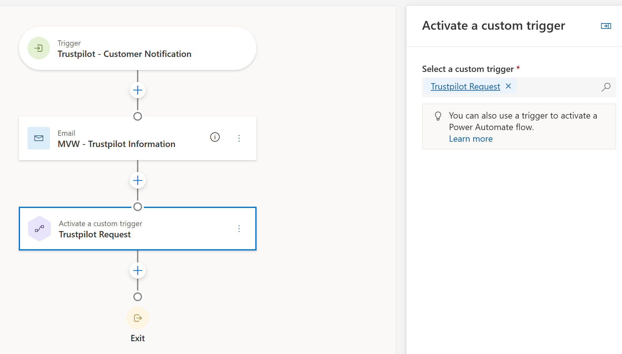Collapse the side panel using top-right icon
Image resolution: width=622 pixels, height=354 pixels.
pos(606,26)
